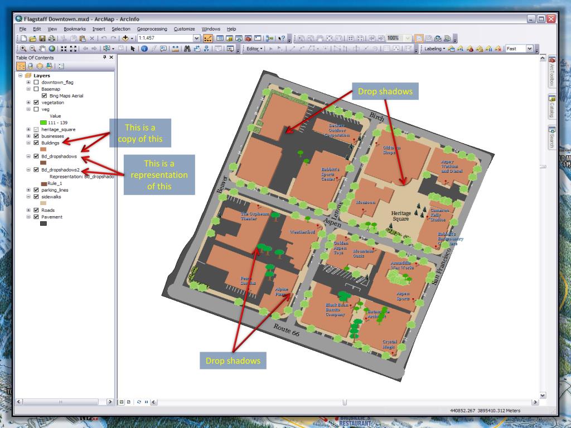This screenshot has height=428, width=571.
Task: Expand the downtown_flag layer
Action: (x=28, y=82)
